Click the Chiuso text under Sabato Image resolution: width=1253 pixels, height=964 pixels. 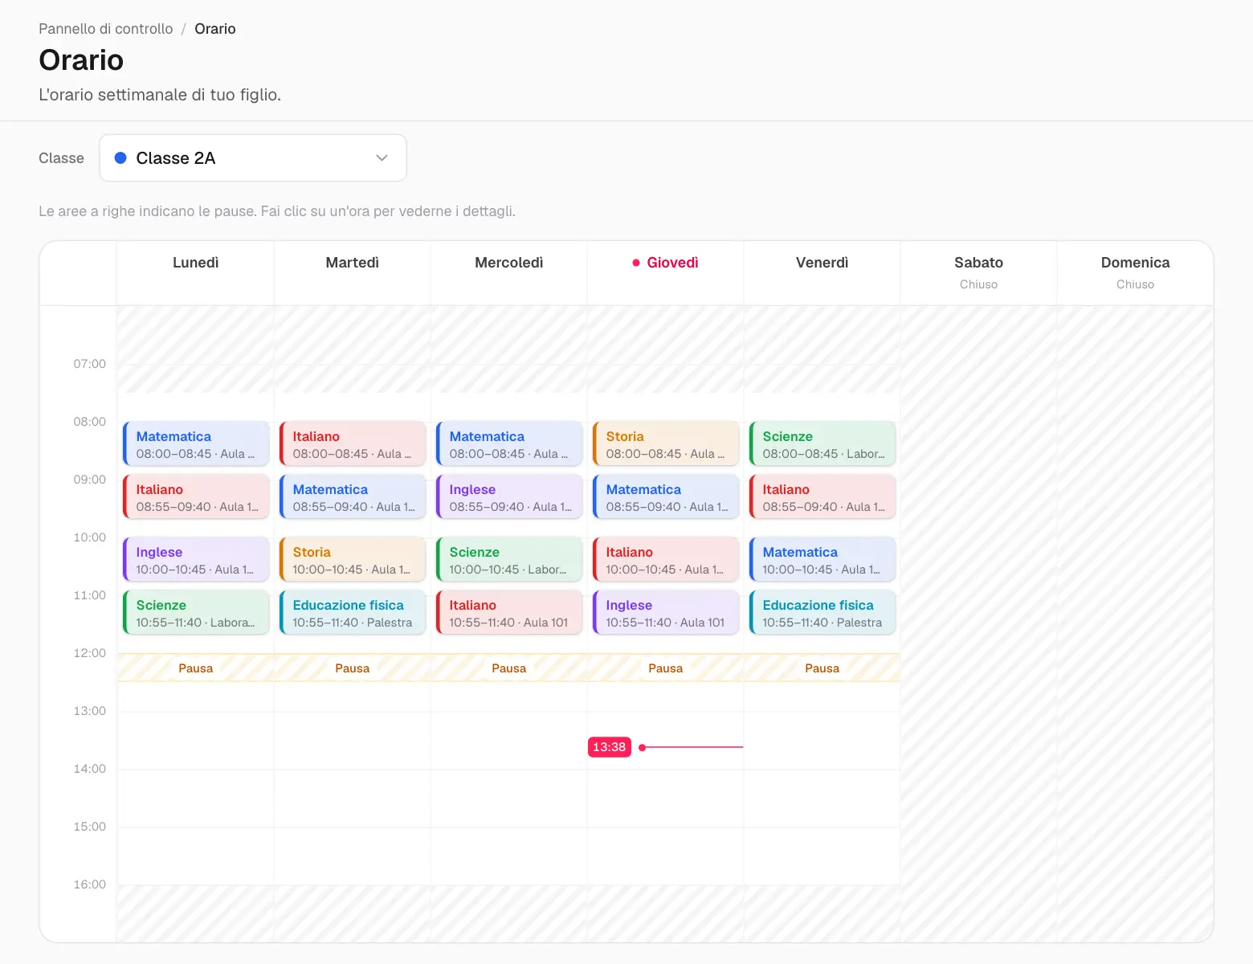[979, 284]
